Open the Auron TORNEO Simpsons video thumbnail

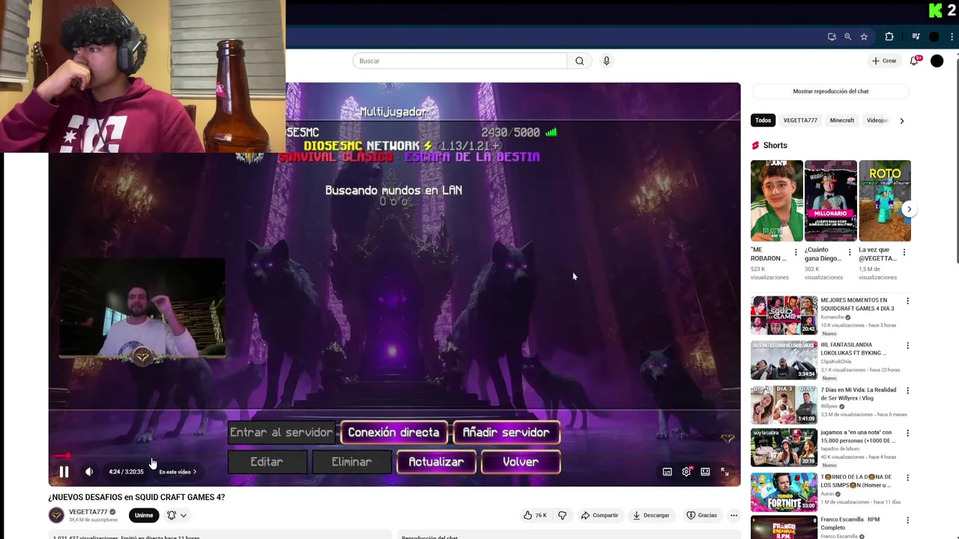pos(784,492)
